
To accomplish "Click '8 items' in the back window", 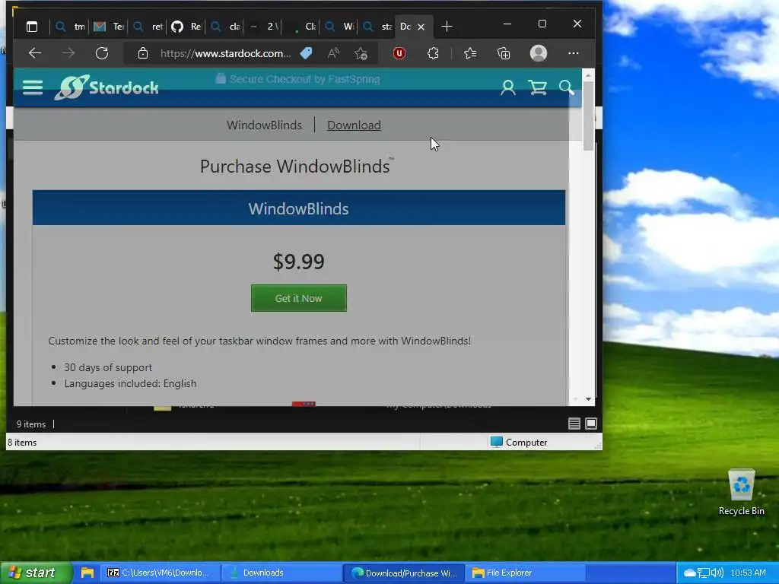I will pyautogui.click(x=22, y=443).
